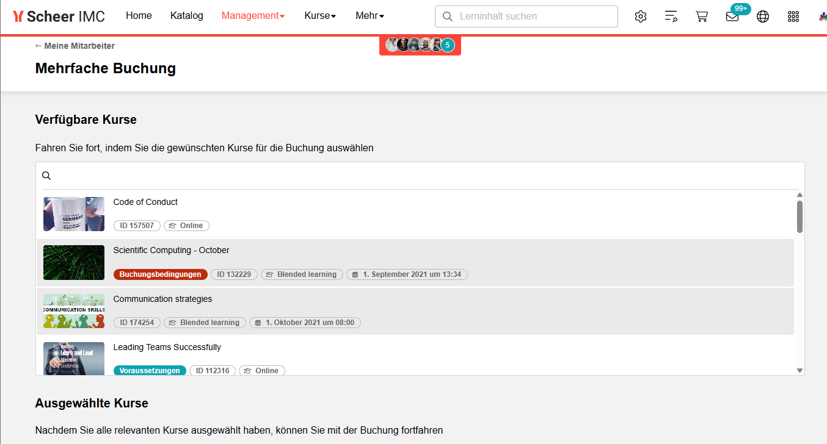The height and width of the screenshot is (444, 827).
Task: Open the shopping cart
Action: coord(702,16)
